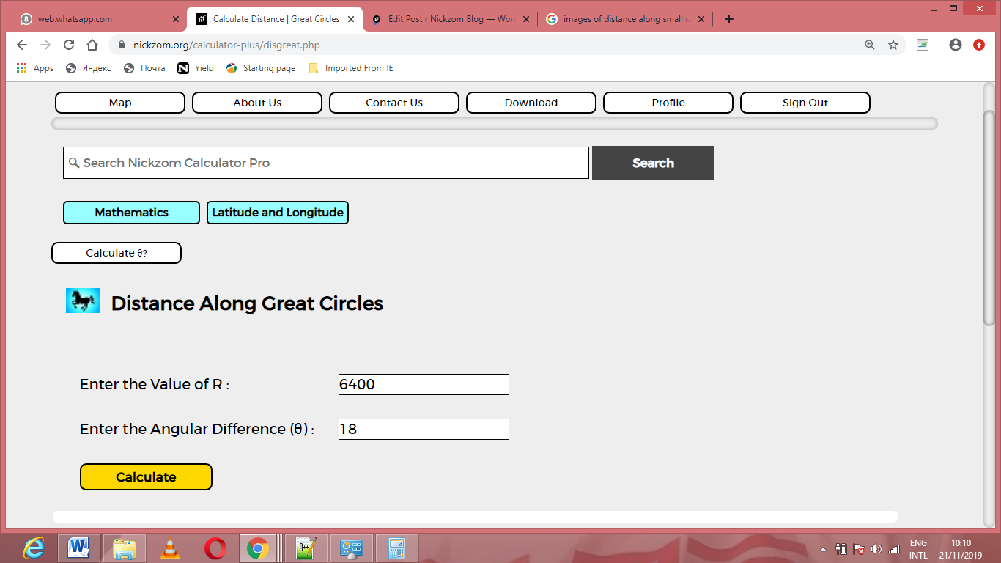1001x563 pixels.
Task: Click the Download menu button
Action: (x=531, y=103)
